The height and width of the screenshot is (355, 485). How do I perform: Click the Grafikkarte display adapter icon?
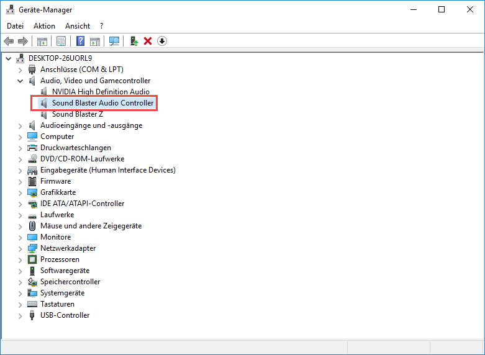(x=32, y=192)
